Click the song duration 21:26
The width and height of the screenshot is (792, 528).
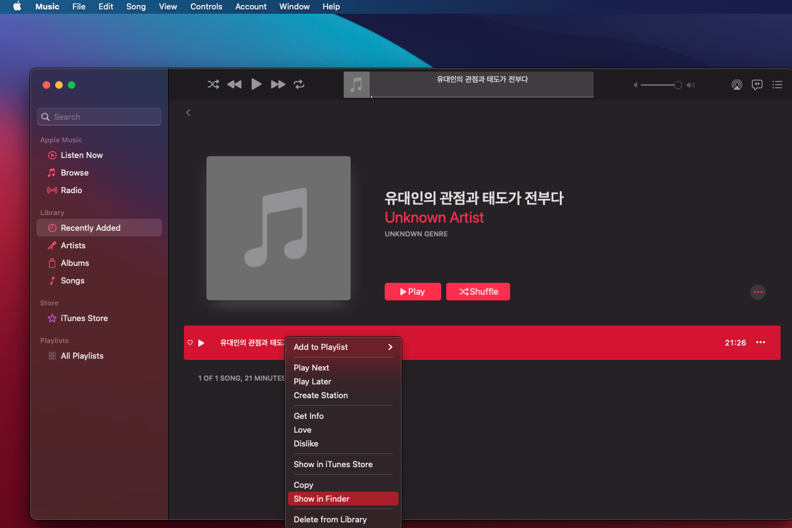736,342
